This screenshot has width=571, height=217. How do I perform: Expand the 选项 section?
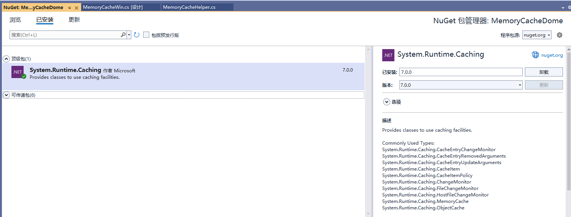pos(387,102)
